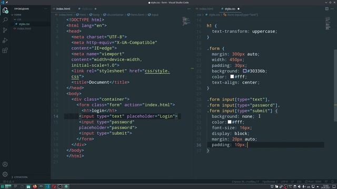337x189 pixels.
Task: Click the "text-transform: uppercase;" line
Action: (x=244, y=31)
